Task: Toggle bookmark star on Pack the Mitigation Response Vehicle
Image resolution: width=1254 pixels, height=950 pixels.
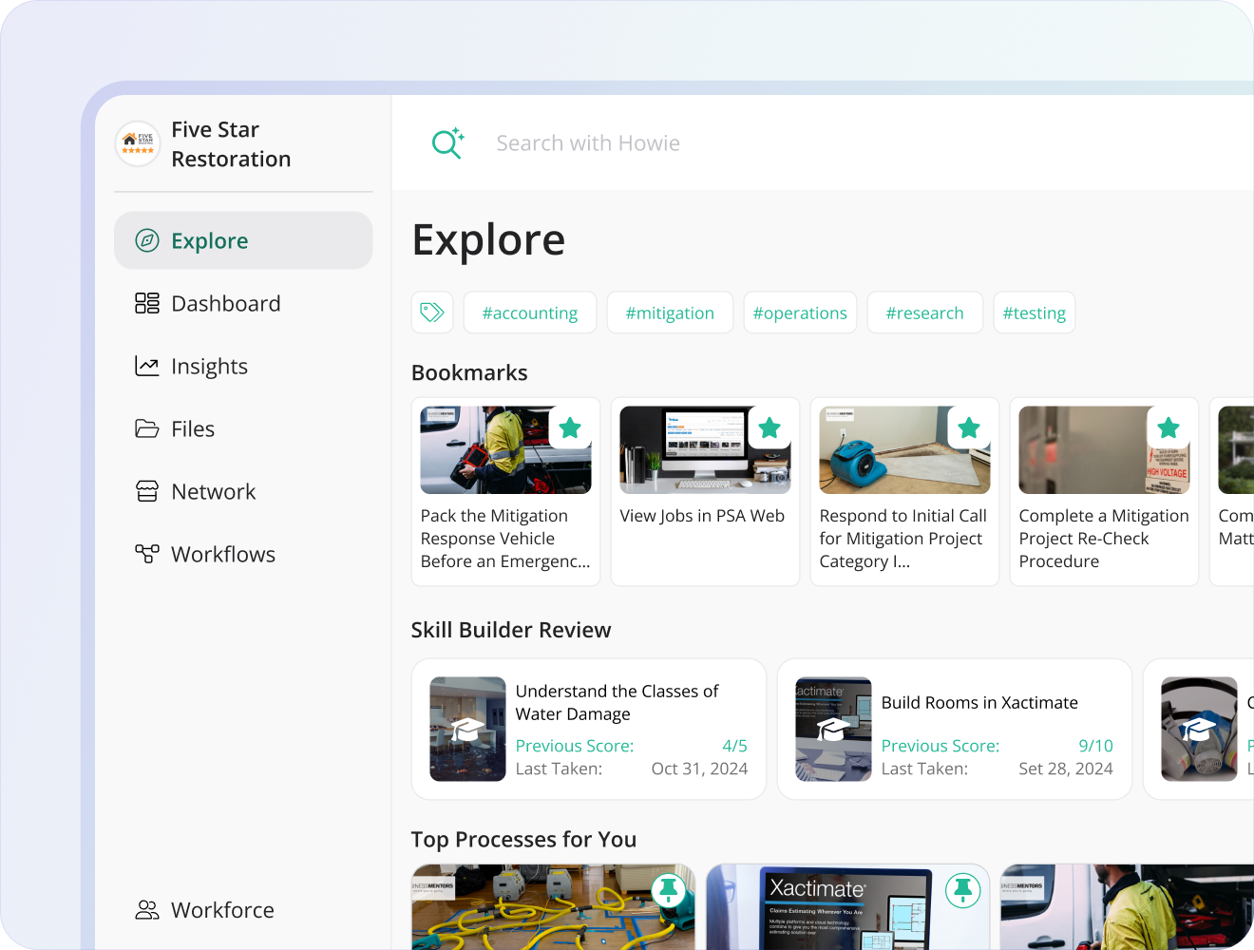Action: tap(570, 427)
